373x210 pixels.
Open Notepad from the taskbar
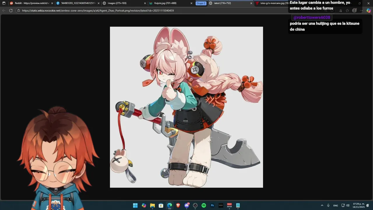pyautogui.click(x=238, y=205)
